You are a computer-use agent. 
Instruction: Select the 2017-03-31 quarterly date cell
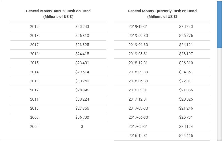138,126
